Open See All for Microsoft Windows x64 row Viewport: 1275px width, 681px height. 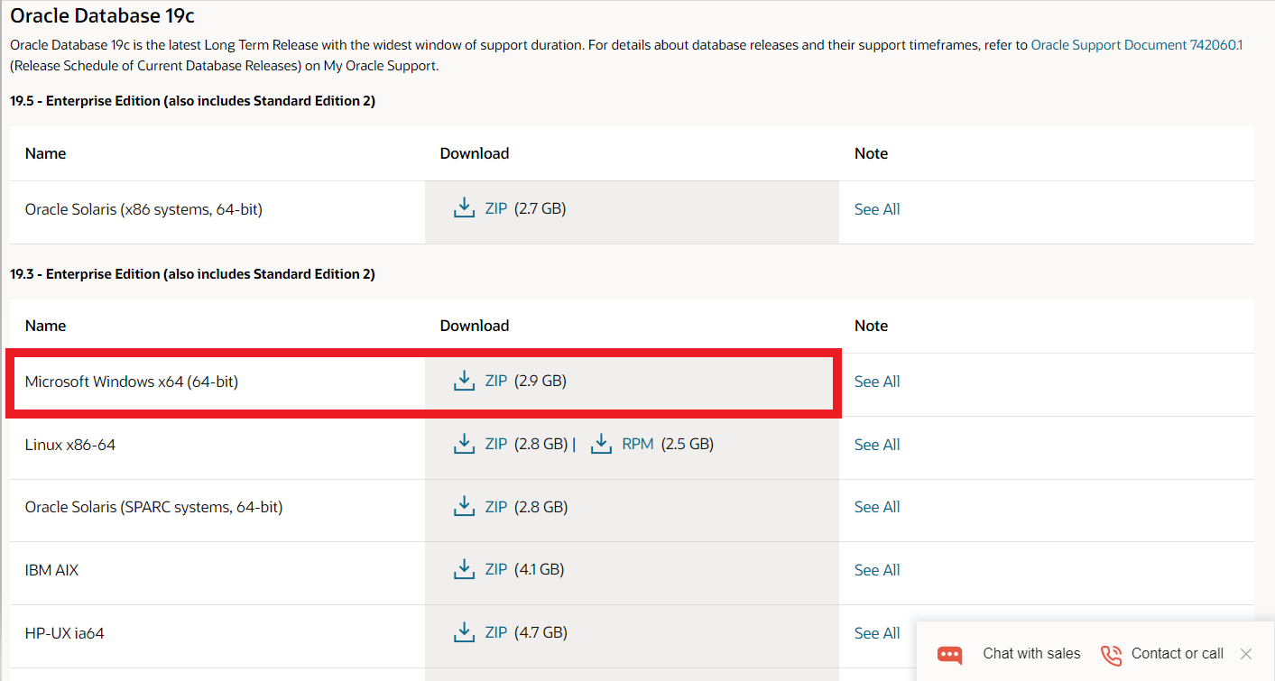pyautogui.click(x=877, y=382)
